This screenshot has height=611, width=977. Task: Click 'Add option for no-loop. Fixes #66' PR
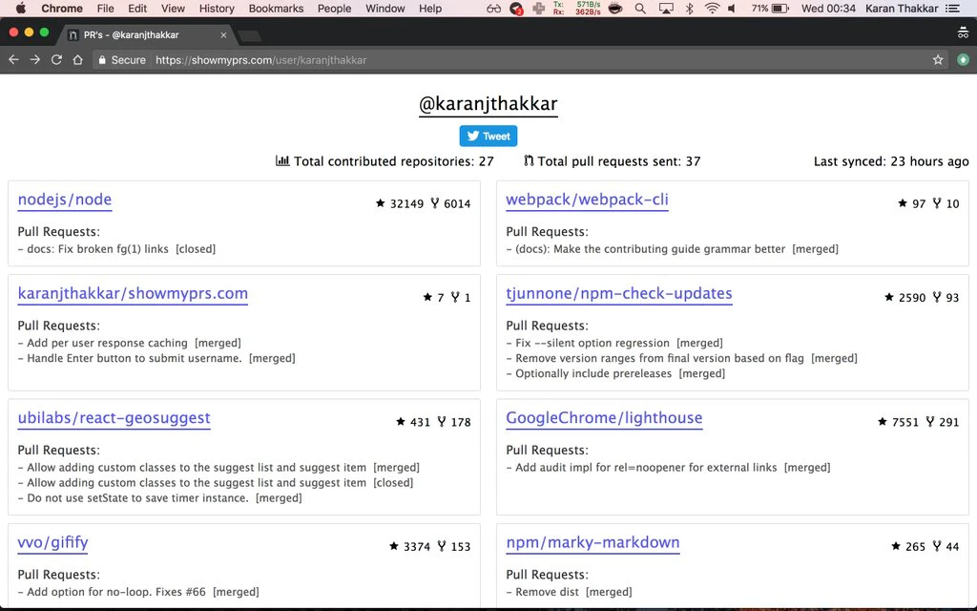click(115, 592)
